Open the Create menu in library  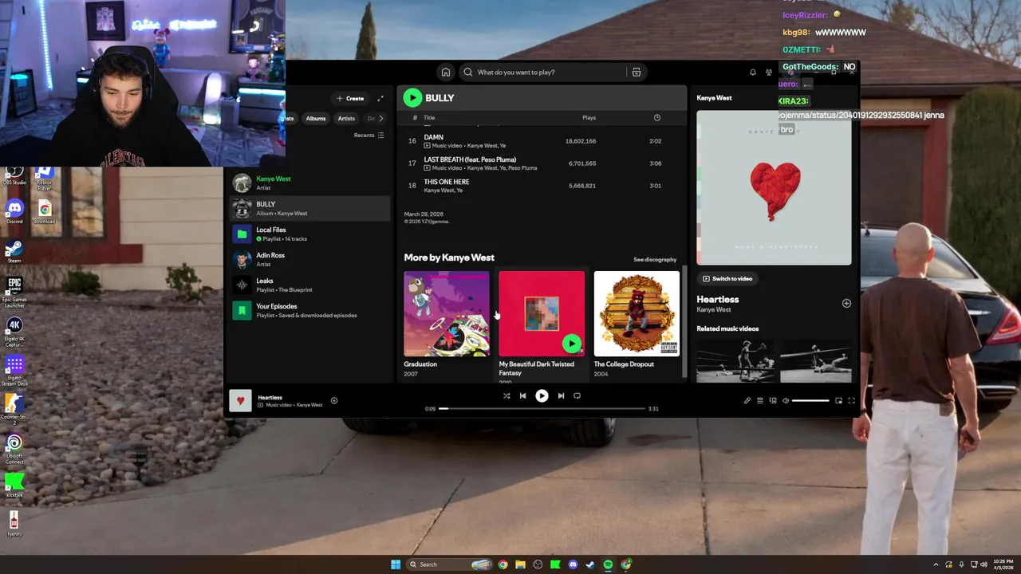pyautogui.click(x=350, y=98)
